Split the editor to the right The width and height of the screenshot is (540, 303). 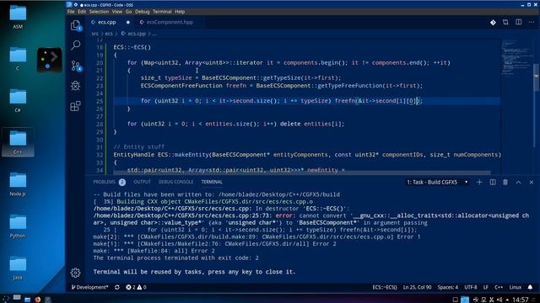point(518,23)
